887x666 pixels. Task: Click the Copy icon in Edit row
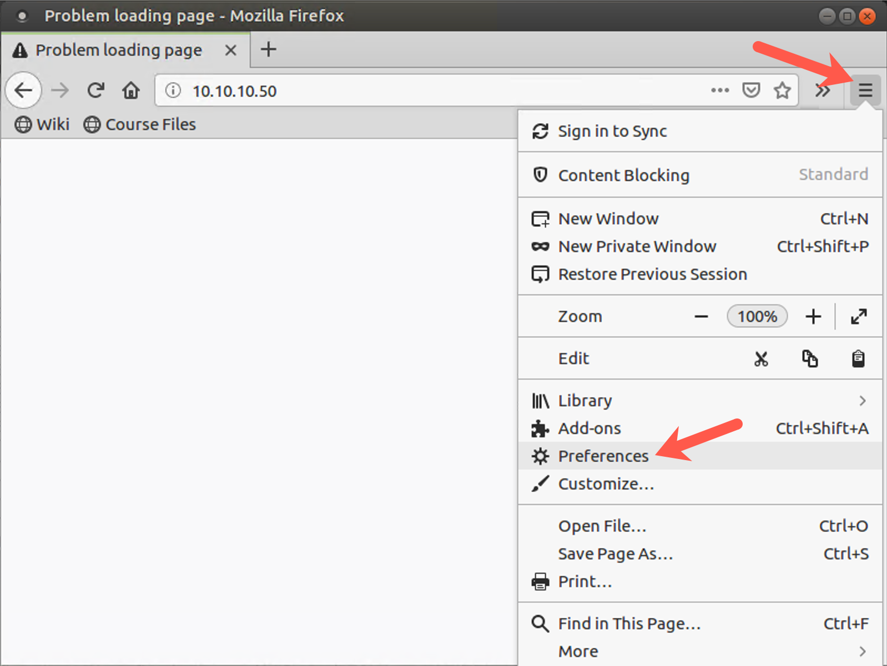coord(810,359)
